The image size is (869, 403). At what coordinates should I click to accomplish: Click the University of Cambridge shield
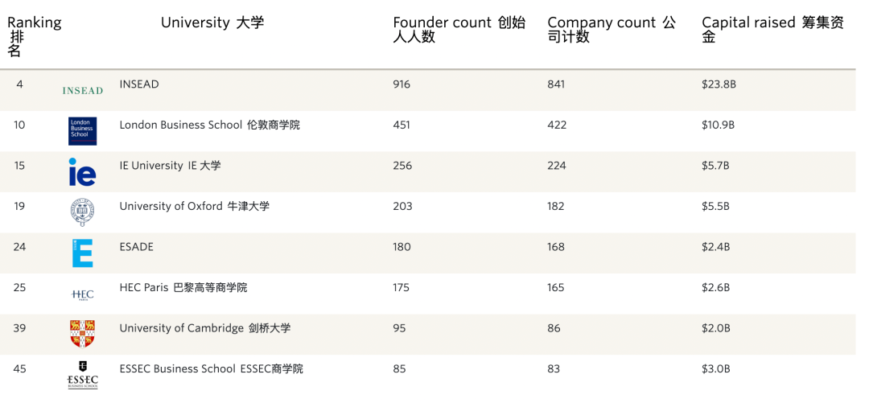83,334
